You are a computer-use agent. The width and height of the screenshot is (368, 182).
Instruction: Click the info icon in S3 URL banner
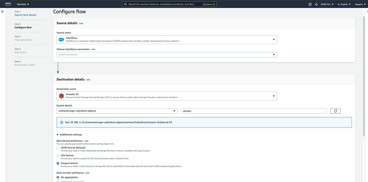coord(62,123)
